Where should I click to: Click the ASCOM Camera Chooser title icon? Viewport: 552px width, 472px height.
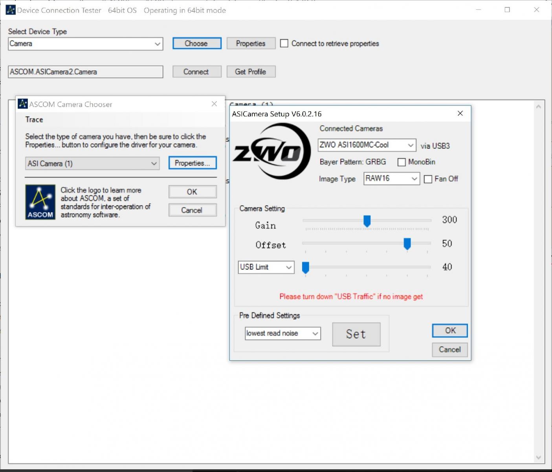click(x=23, y=104)
